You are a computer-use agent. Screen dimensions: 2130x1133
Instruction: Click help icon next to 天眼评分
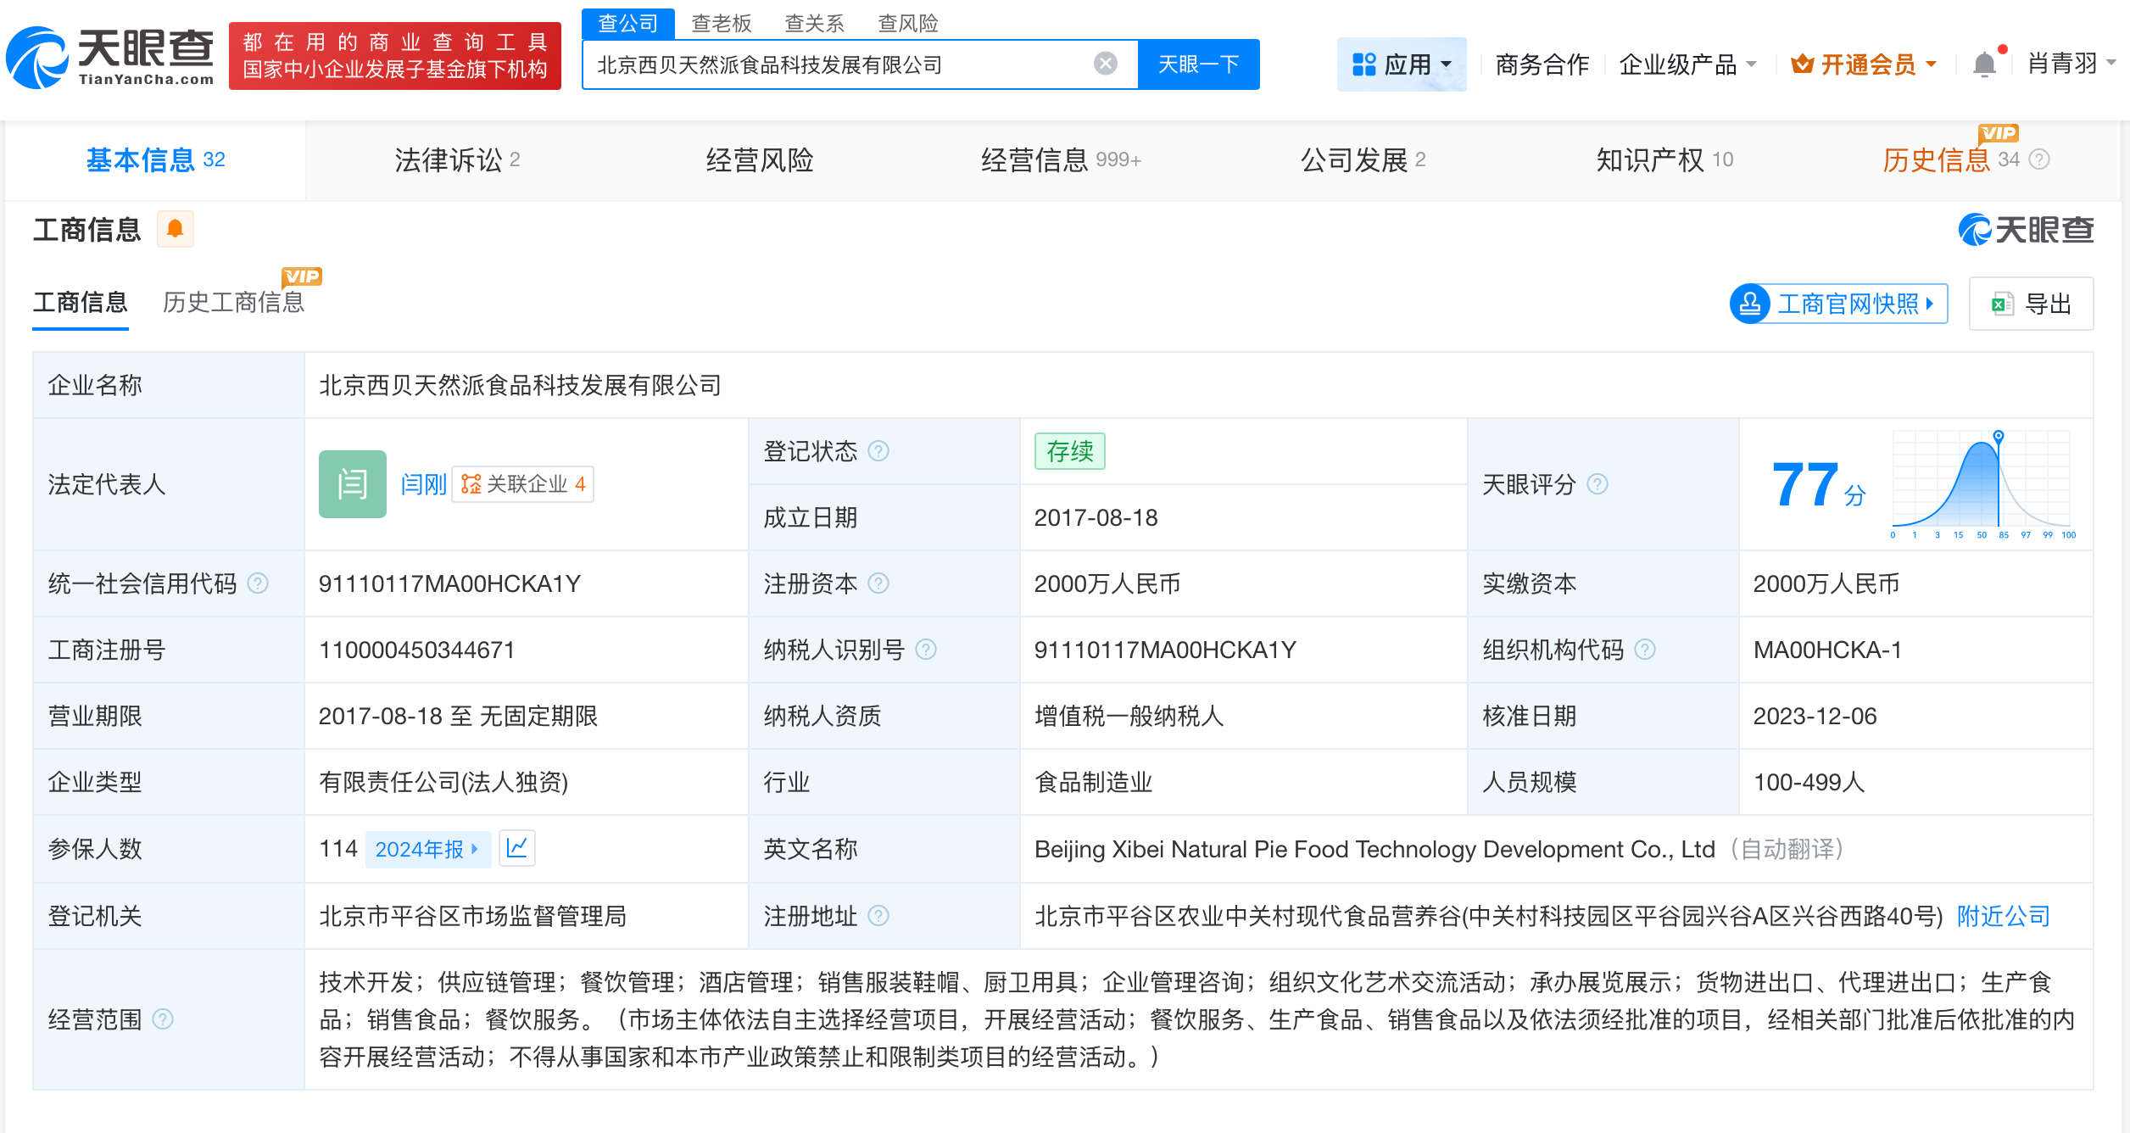pos(1599,485)
